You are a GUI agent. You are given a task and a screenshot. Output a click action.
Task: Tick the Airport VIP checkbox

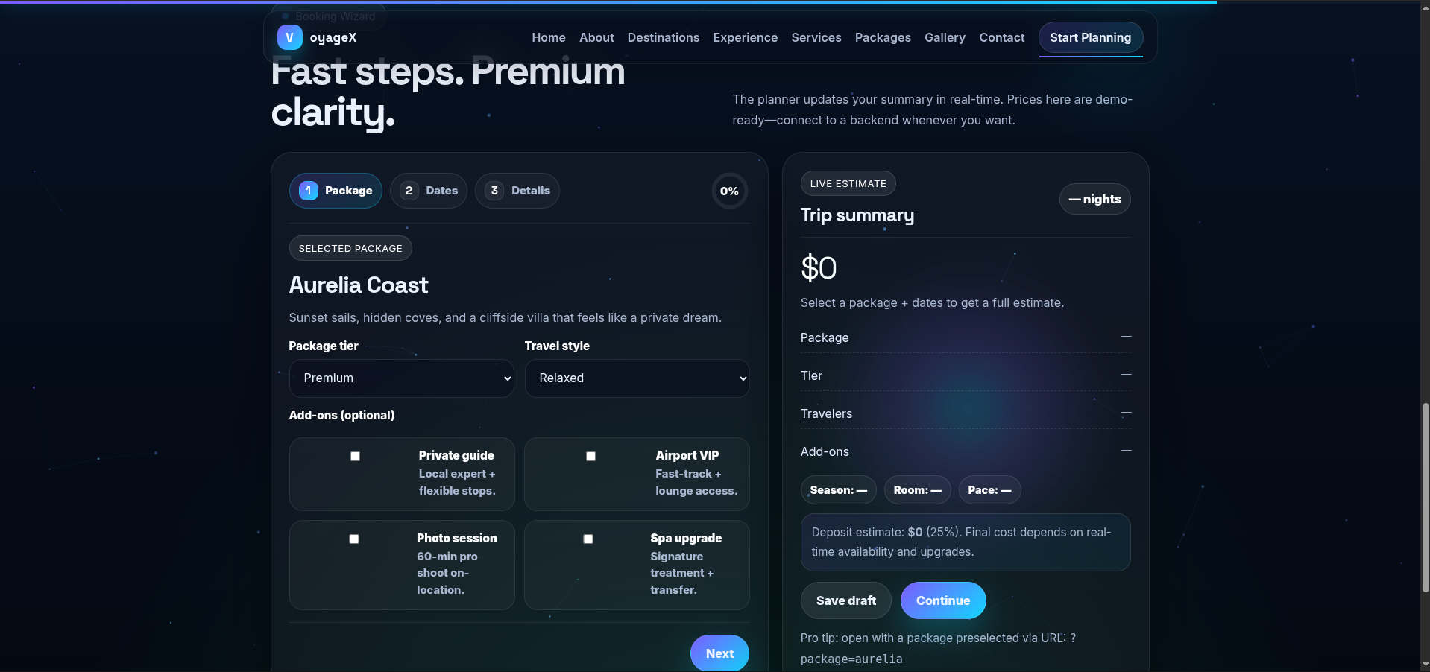[590, 456]
